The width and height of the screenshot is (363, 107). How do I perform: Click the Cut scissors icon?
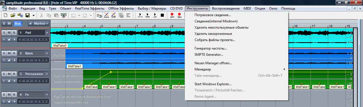[42, 15]
